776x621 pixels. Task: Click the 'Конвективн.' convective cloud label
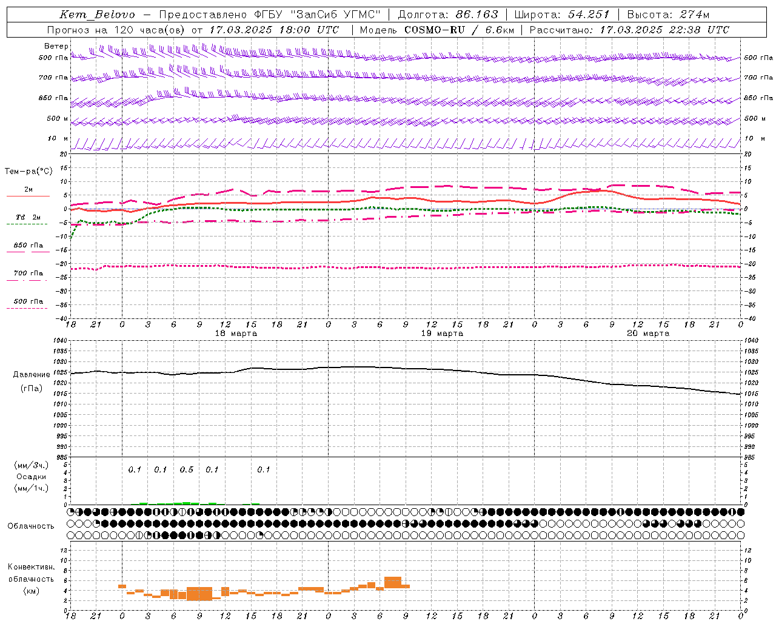pyautogui.click(x=31, y=567)
